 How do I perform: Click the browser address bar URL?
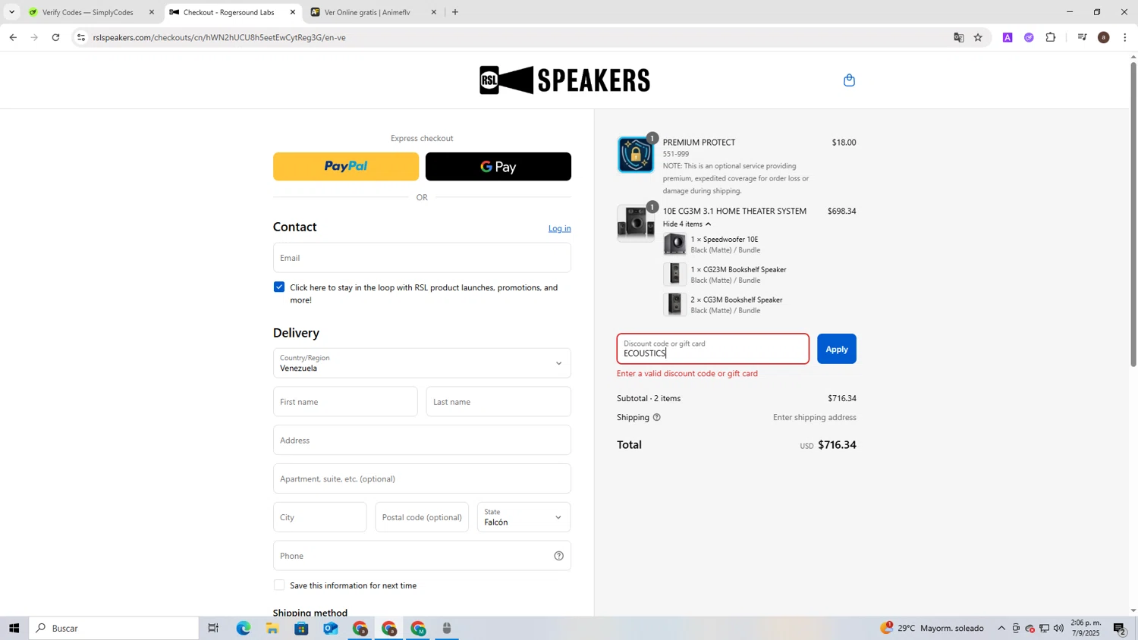220,37
